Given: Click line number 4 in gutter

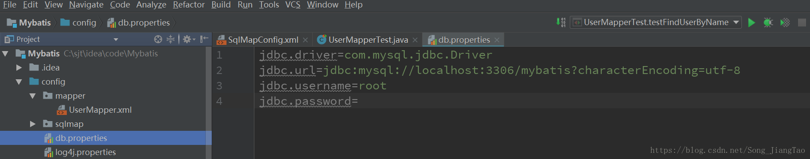Looking at the screenshot, I should tap(219, 101).
